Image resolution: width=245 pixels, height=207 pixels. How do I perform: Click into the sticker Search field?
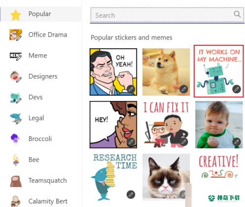[167, 15]
